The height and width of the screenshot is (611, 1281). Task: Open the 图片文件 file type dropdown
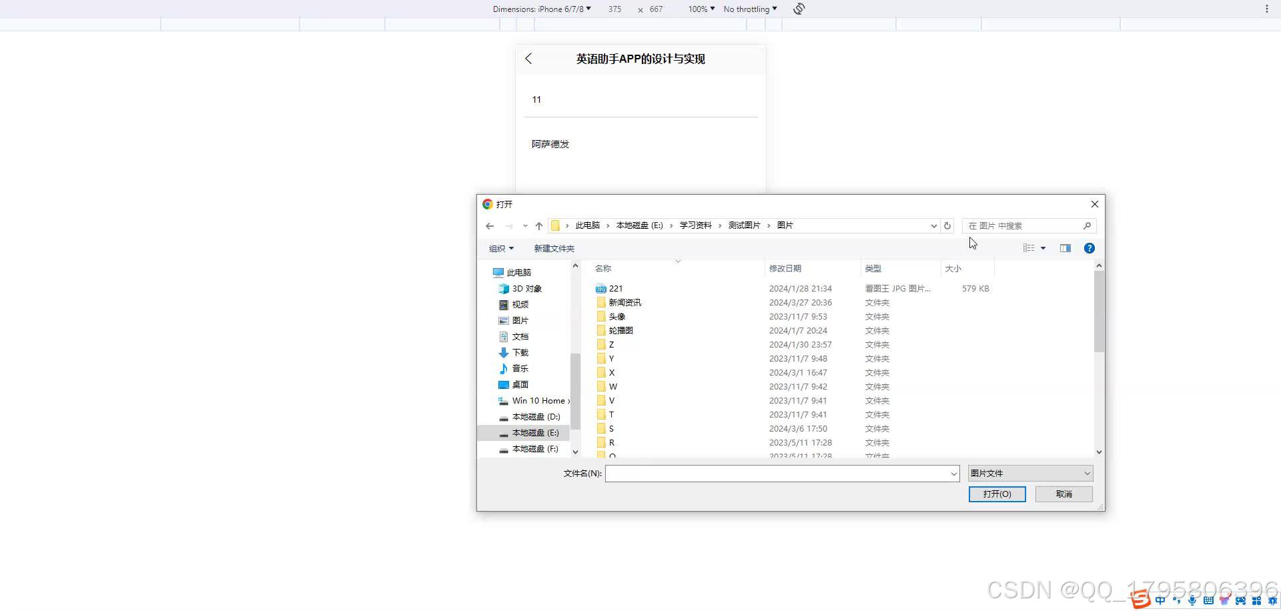point(1030,474)
